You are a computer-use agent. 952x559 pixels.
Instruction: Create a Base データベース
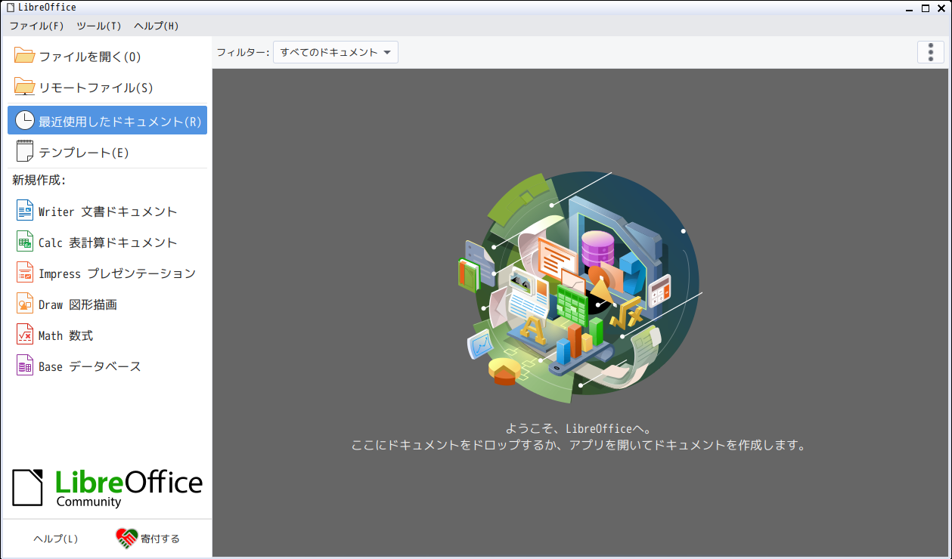(x=107, y=366)
